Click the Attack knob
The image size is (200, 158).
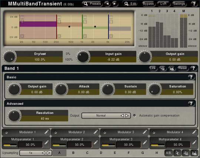(x=61, y=89)
